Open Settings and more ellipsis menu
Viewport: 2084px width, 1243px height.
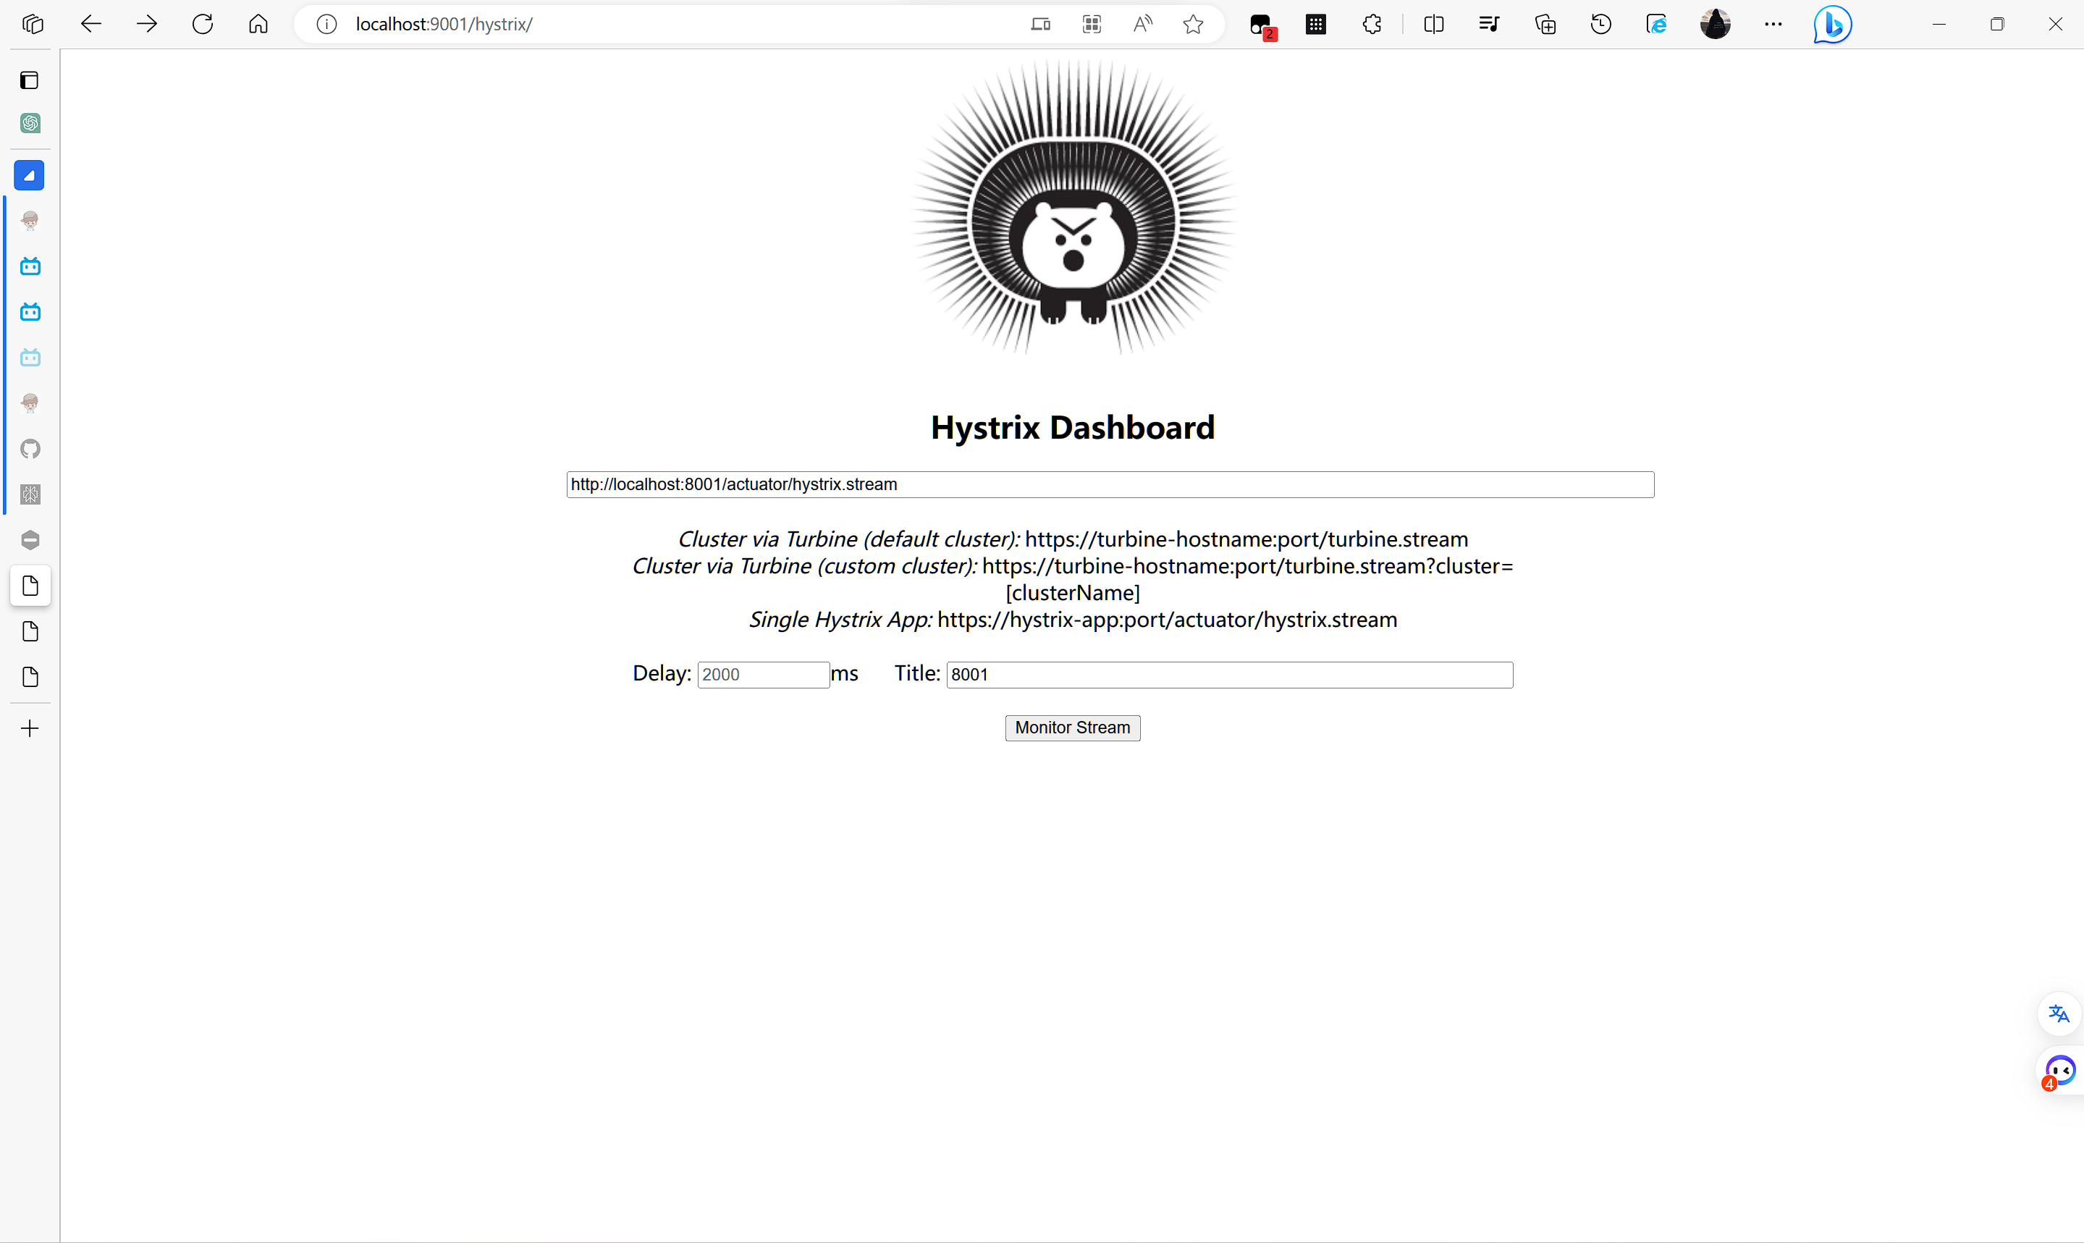point(1773,25)
